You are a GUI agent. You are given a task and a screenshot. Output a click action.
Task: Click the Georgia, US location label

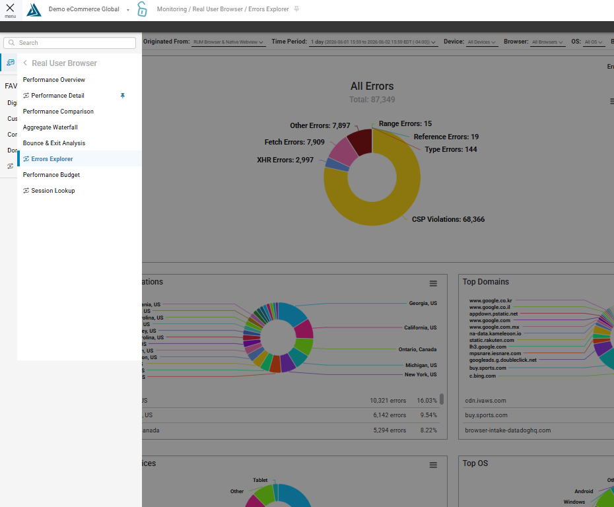[423, 304]
